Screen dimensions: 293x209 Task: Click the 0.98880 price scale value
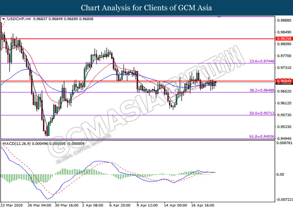pos(284,20)
